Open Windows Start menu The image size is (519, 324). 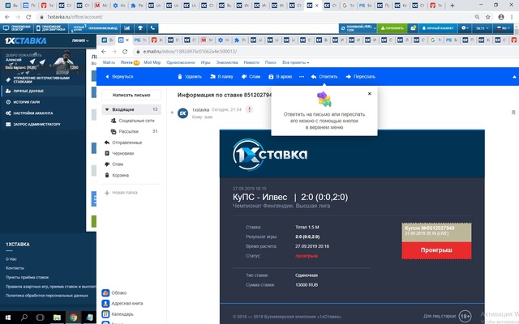pyautogui.click(x=8, y=318)
